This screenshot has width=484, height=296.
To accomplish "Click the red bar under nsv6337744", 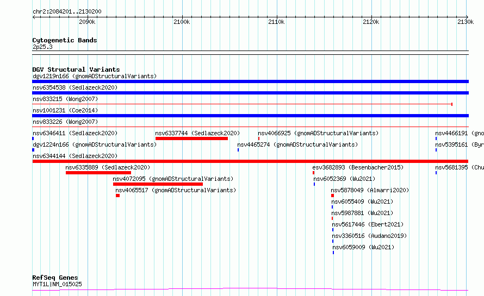I will click(x=191, y=138).
